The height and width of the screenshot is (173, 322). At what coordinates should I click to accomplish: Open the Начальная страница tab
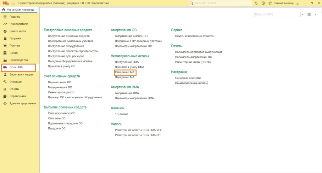click(19, 10)
